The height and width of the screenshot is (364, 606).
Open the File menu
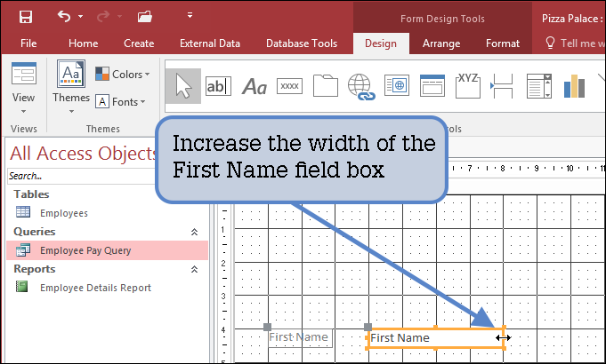(x=28, y=44)
